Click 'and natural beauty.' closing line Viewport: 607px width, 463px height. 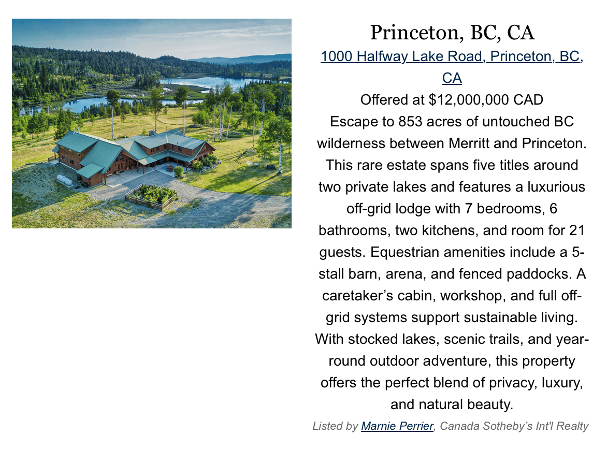pyautogui.click(x=452, y=404)
